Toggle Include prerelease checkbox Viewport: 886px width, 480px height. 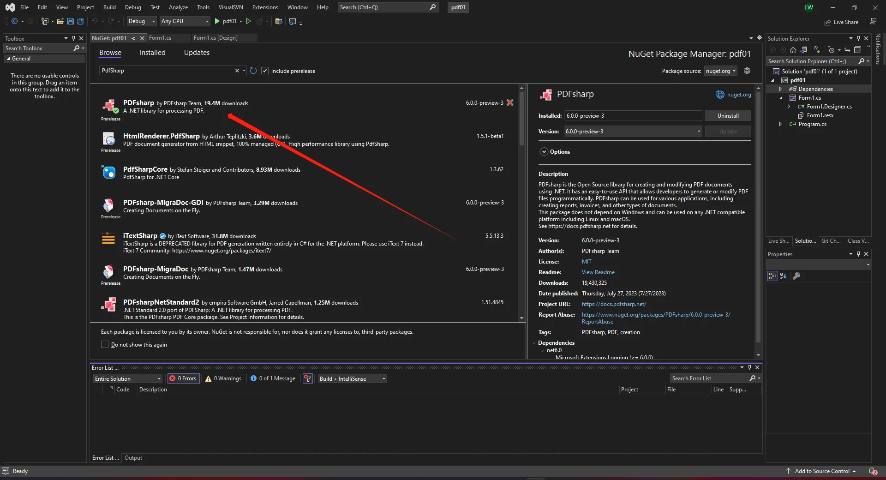tap(265, 71)
